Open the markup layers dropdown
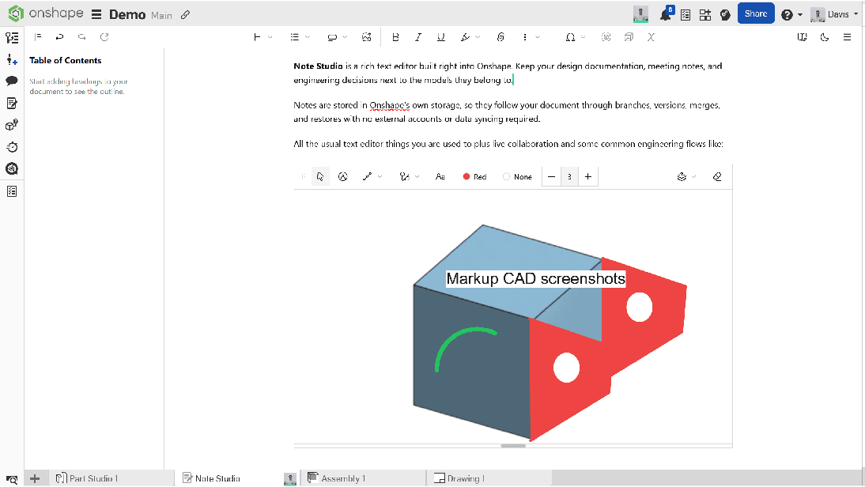865x487 pixels. pos(687,176)
